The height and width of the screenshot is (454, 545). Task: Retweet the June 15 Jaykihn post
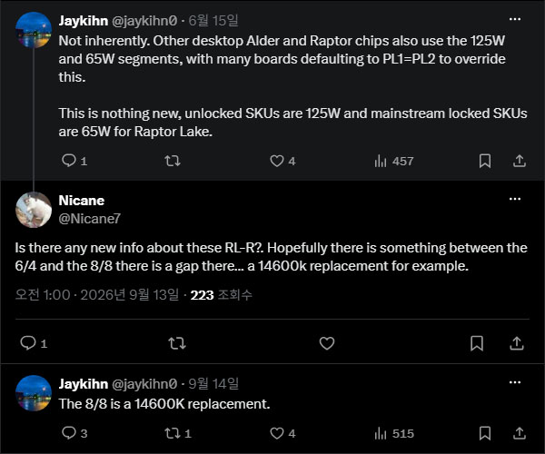pyautogui.click(x=173, y=161)
